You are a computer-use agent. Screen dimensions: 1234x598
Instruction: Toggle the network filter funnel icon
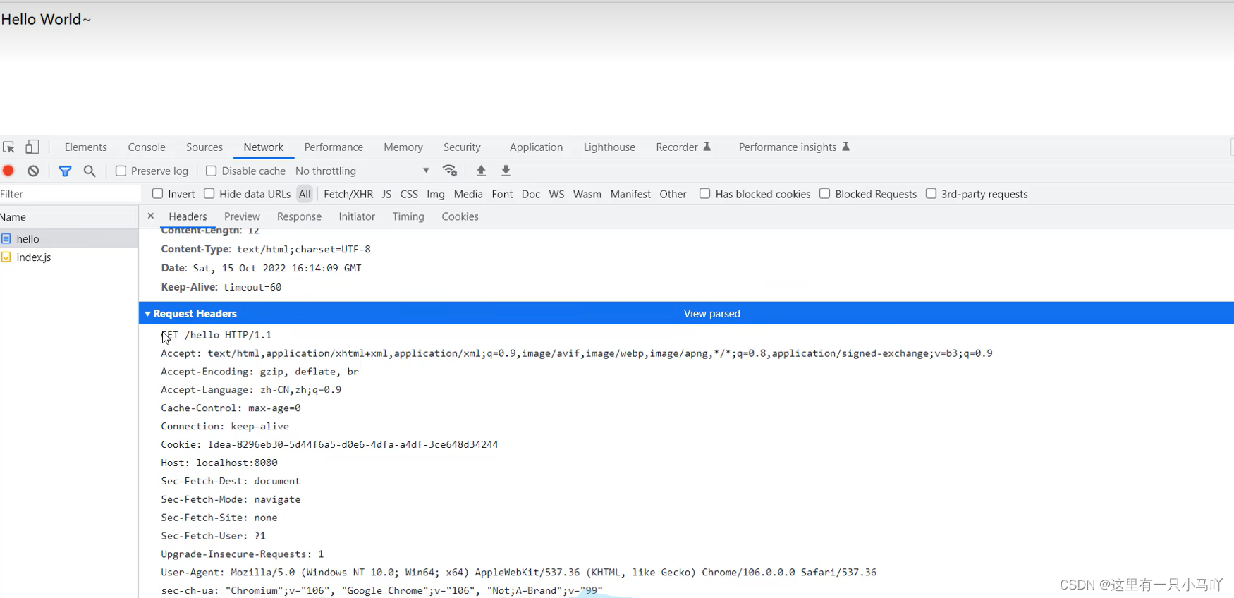pyautogui.click(x=65, y=171)
